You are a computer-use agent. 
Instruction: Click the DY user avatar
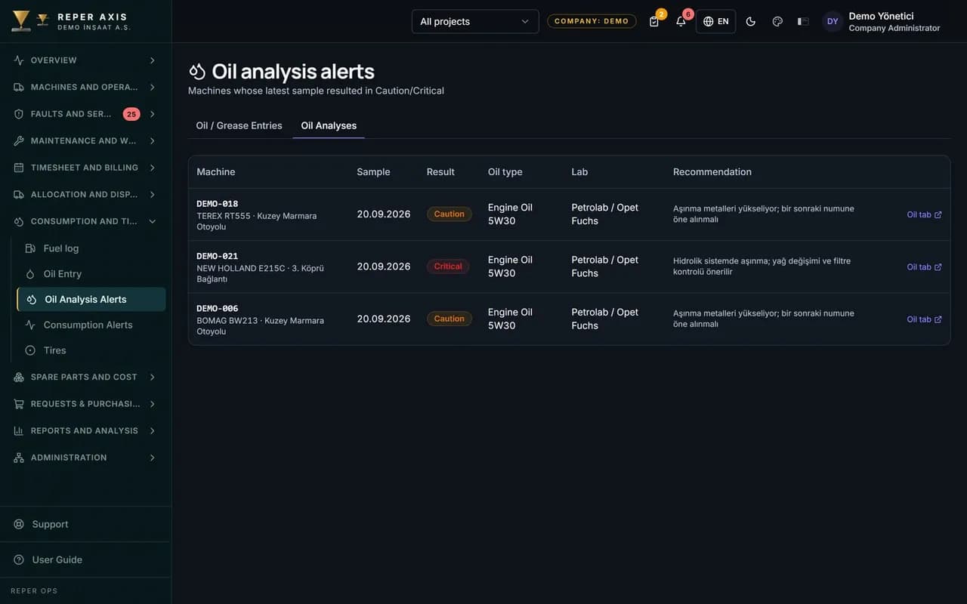pos(833,21)
